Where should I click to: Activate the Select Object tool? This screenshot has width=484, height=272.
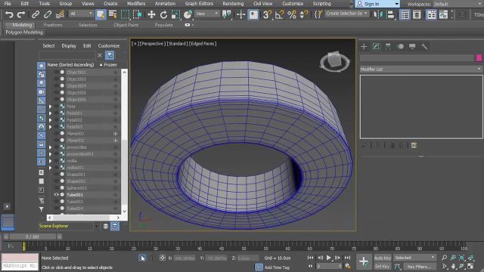tap(101, 14)
